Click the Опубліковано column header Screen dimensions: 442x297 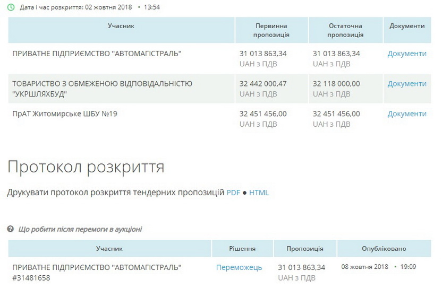384,249
